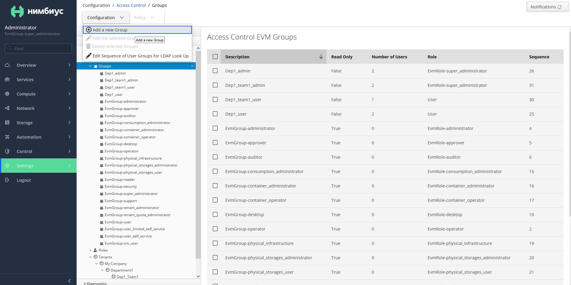Click the group icon beside EvmGroup-vm_user in tree
Viewport: 571px width, 285px height.
point(101,243)
